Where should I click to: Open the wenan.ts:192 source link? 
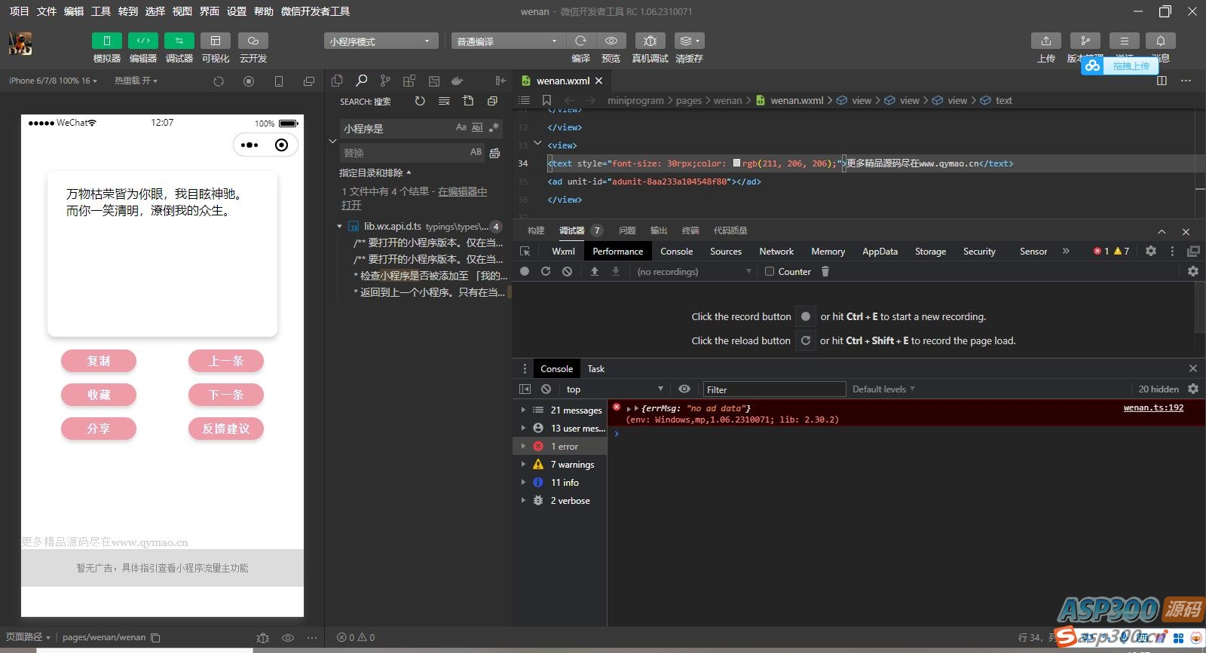(1153, 408)
